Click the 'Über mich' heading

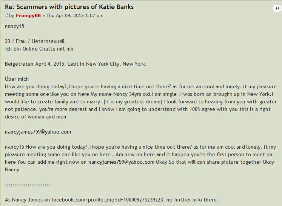pyautogui.click(x=17, y=79)
